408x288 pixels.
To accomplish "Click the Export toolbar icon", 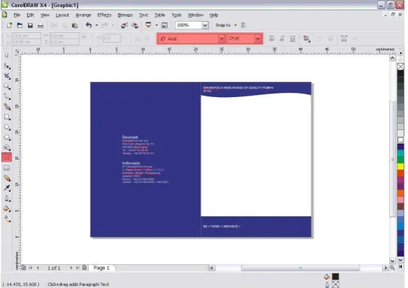I will click(x=135, y=25).
